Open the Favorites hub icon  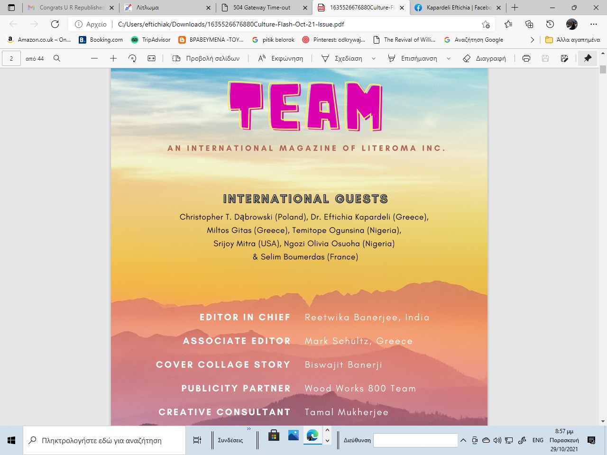pyautogui.click(x=508, y=24)
